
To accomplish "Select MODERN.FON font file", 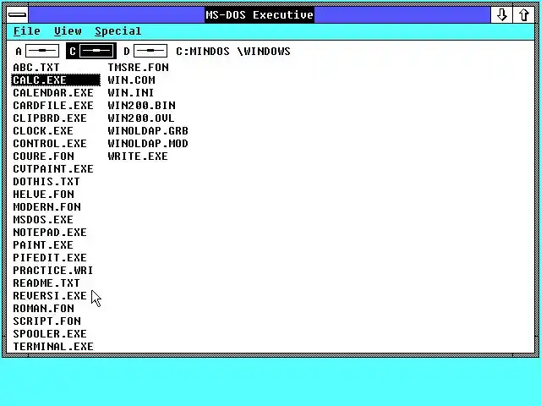I will tap(47, 206).
